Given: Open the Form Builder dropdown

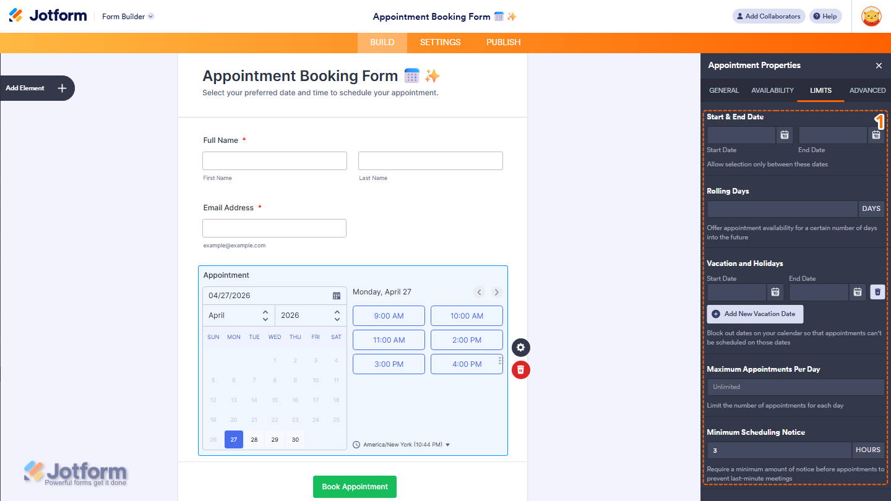Looking at the screenshot, I should (127, 17).
